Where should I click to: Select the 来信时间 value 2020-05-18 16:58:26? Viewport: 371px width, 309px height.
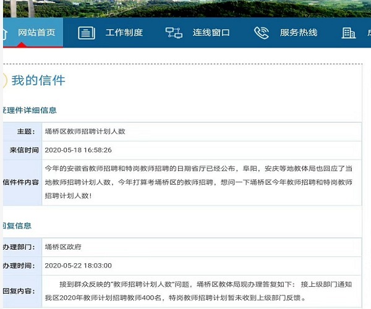click(78, 150)
